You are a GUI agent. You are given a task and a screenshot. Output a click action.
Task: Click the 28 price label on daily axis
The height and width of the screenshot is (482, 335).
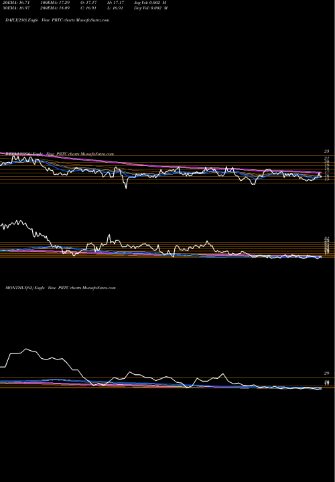(326, 151)
